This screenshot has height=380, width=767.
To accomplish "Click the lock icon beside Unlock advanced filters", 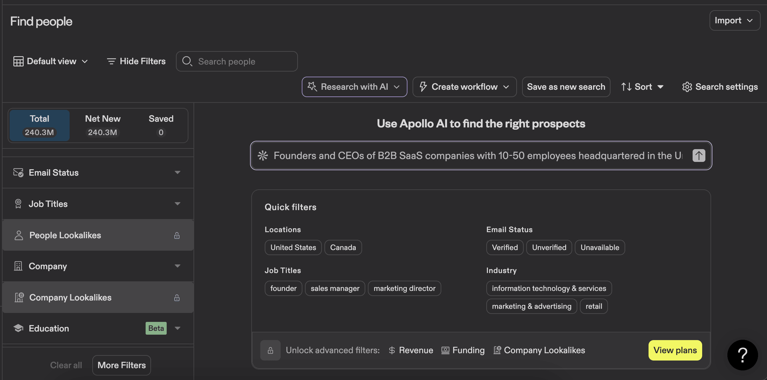I will click(x=270, y=350).
